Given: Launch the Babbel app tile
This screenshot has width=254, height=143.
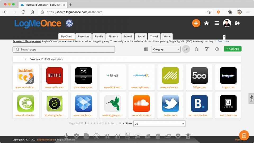Looking at the screenshot, I should (26, 77).
